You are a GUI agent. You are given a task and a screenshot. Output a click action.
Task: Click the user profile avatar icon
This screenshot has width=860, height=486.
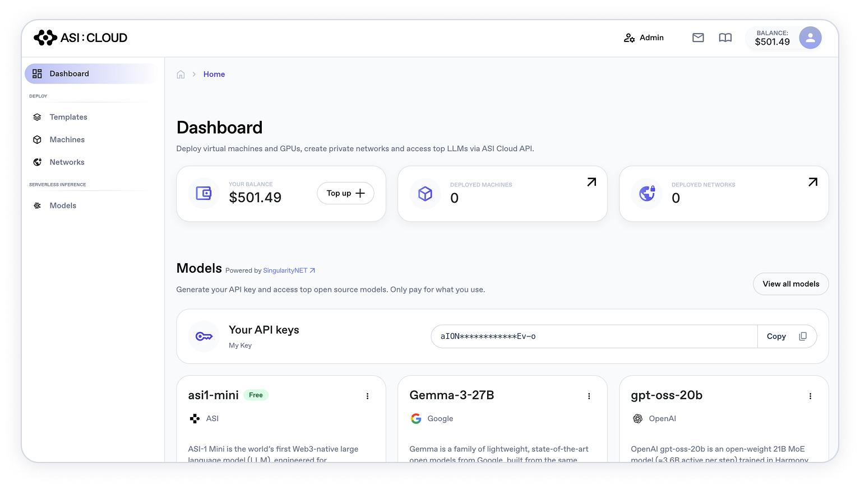[x=810, y=38]
